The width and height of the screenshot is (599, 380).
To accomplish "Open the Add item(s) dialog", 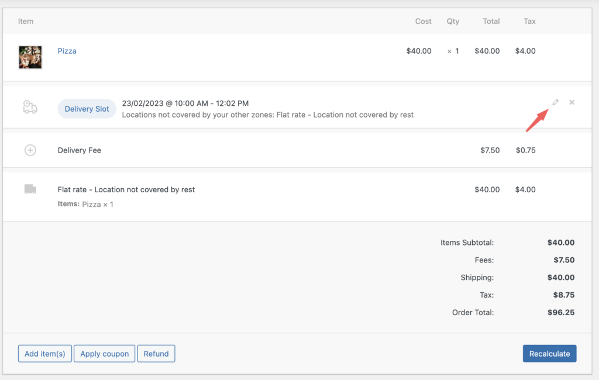I will [44, 353].
